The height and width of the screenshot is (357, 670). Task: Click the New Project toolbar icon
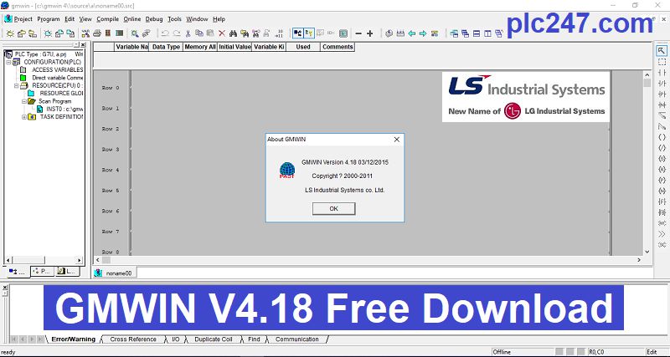pyautogui.click(x=10, y=33)
